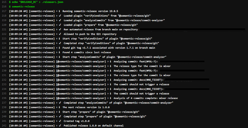Click "Allowed to push to the Git repository"
248x128 pixels.
click(90, 34)
